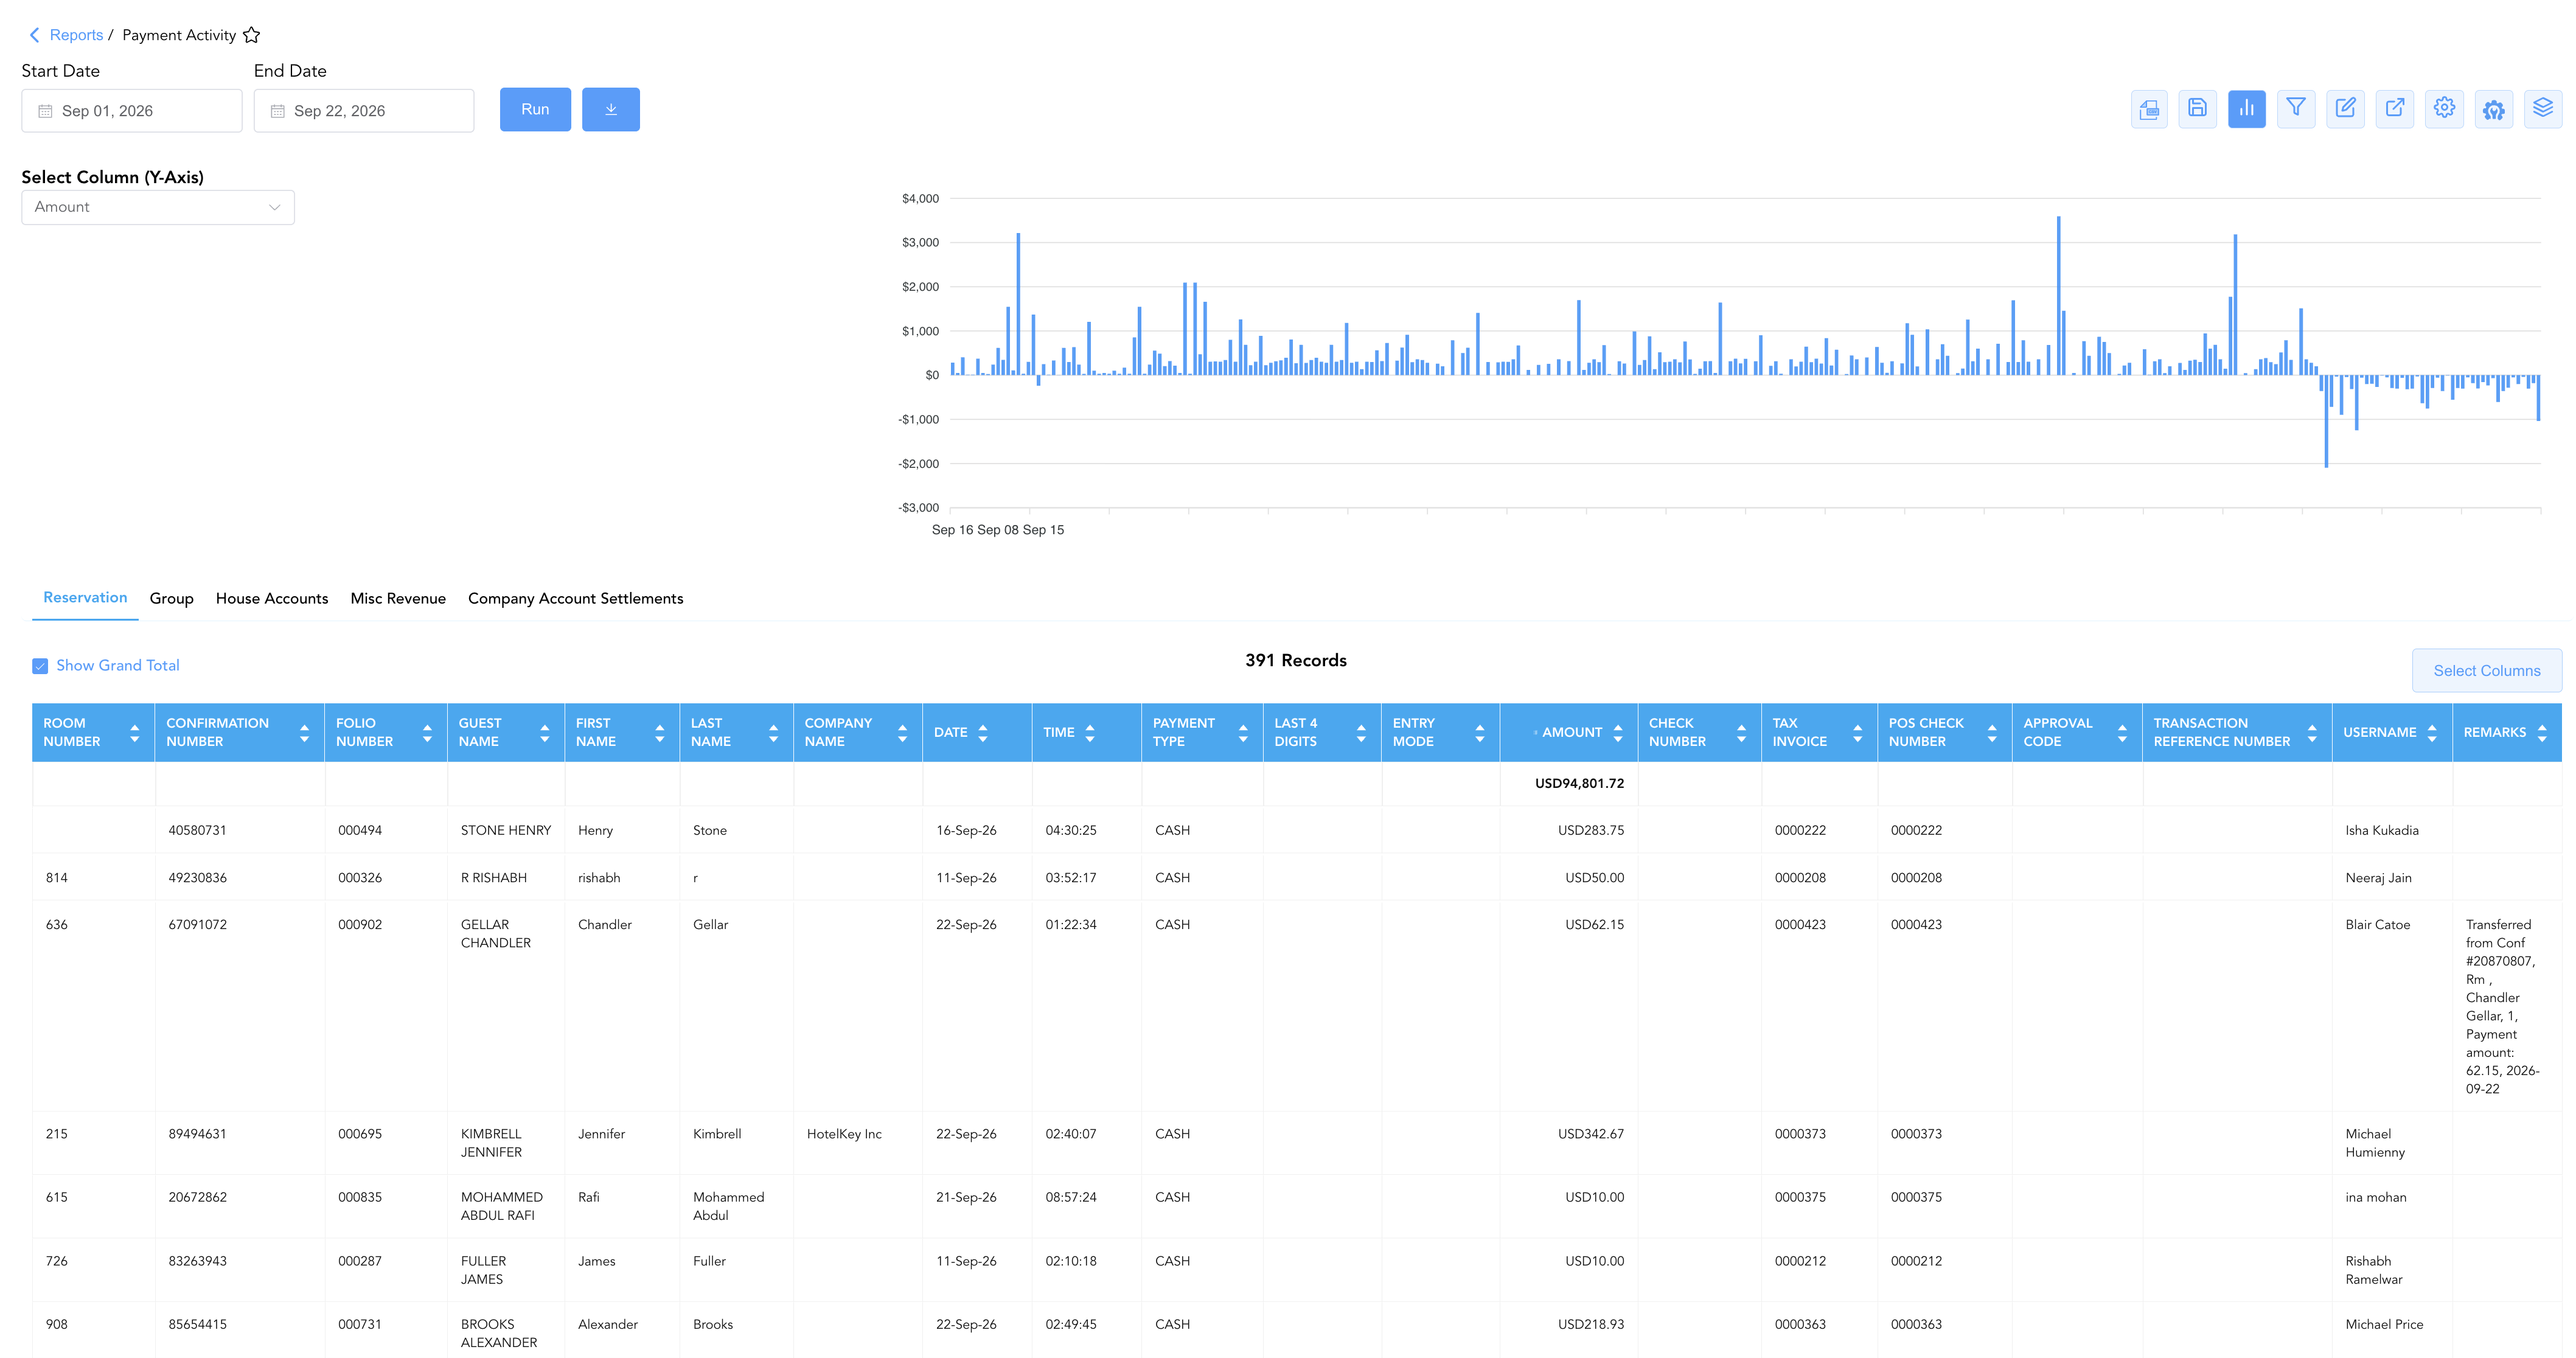Image resolution: width=2576 pixels, height=1358 pixels.
Task: Favorite Payment Activity with star icon
Action: point(252,35)
